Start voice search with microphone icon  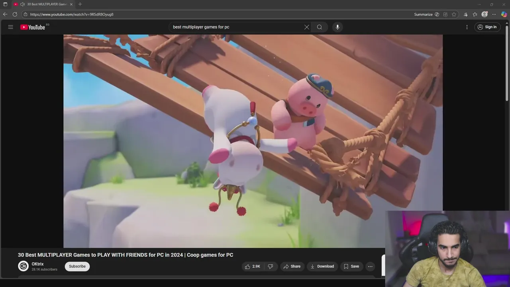click(337, 27)
